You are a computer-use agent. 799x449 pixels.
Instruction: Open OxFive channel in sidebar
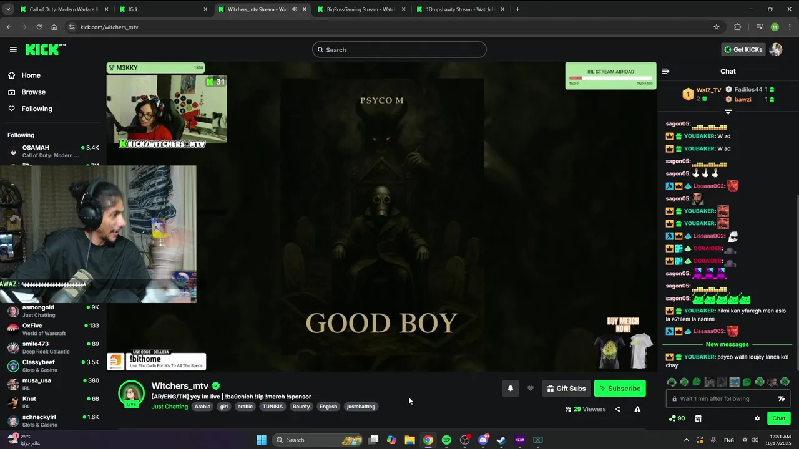(x=53, y=329)
